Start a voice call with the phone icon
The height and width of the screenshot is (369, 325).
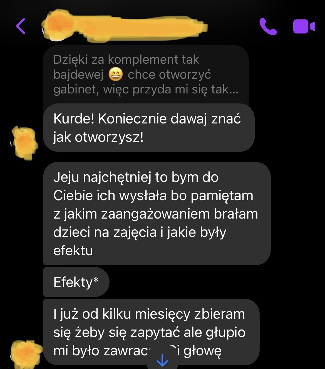point(268,26)
